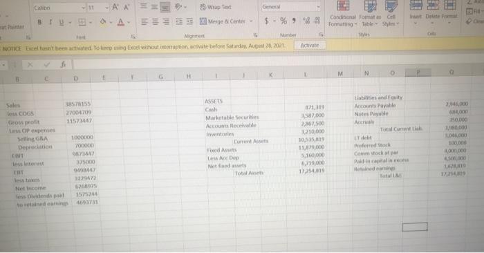Select Bottom Align icon
The image size is (484, 253).
[x=165, y=7]
